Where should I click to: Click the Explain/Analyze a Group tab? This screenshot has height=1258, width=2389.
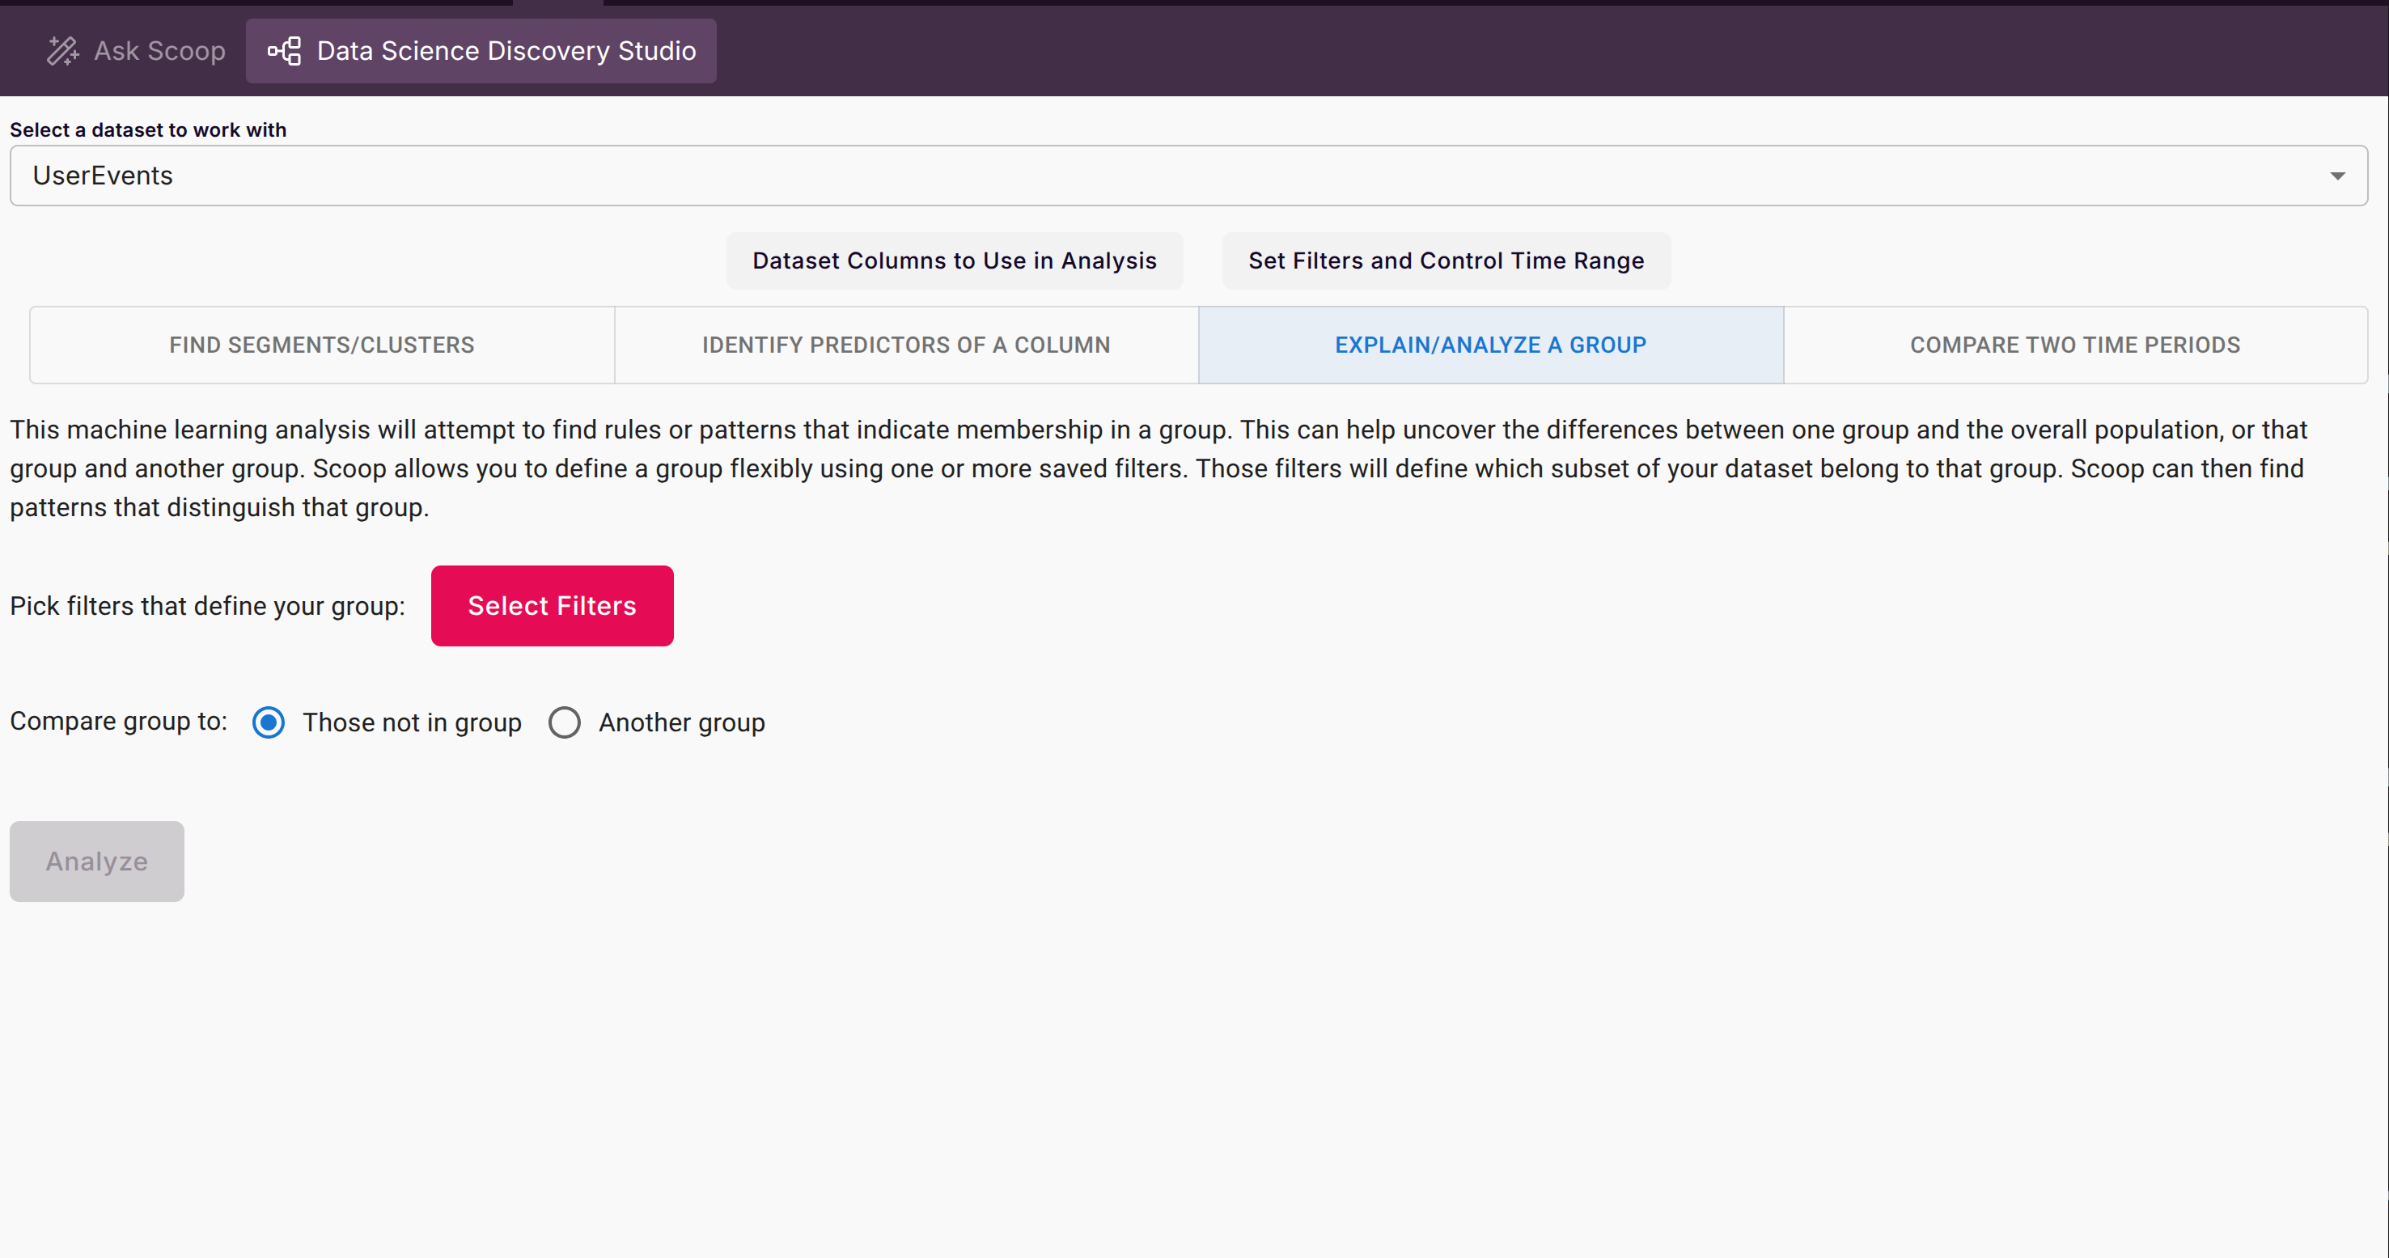pos(1490,345)
